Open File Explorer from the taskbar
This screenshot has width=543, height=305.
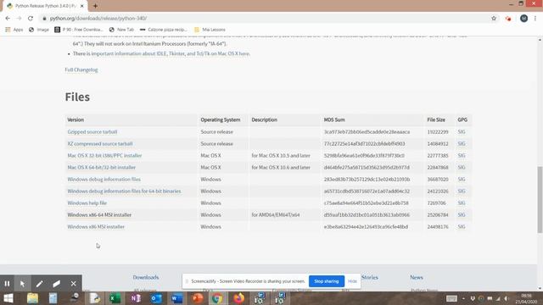tap(32, 298)
